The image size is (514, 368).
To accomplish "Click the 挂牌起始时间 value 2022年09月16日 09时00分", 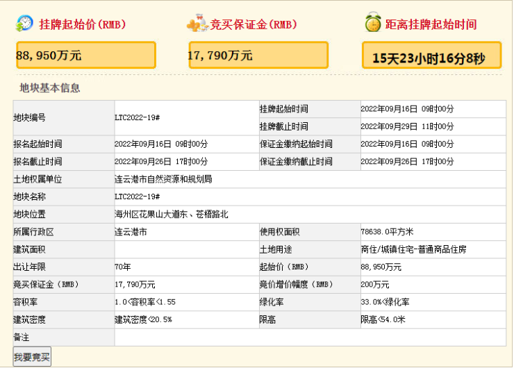I will pyautogui.click(x=407, y=109).
